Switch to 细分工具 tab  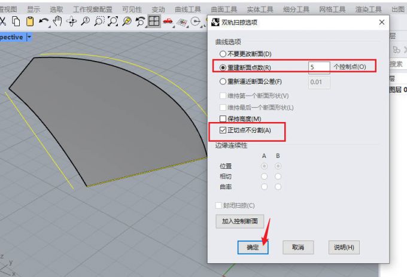coord(296,10)
